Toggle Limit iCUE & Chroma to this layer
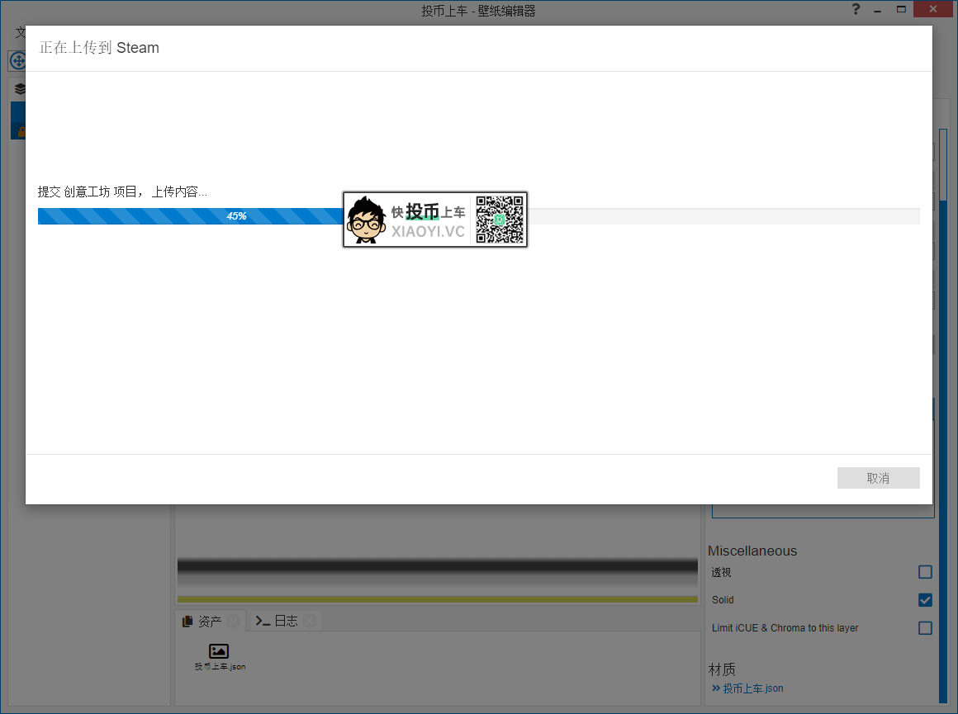Image resolution: width=958 pixels, height=714 pixels. pos(925,628)
